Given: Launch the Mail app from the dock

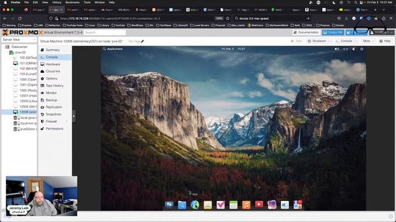Looking at the screenshot, I should [x=208, y=205].
